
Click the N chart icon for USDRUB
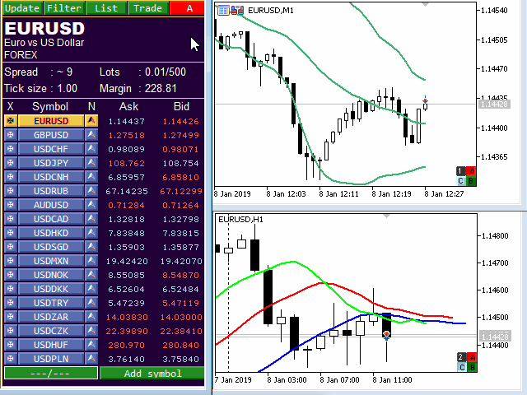click(x=91, y=191)
